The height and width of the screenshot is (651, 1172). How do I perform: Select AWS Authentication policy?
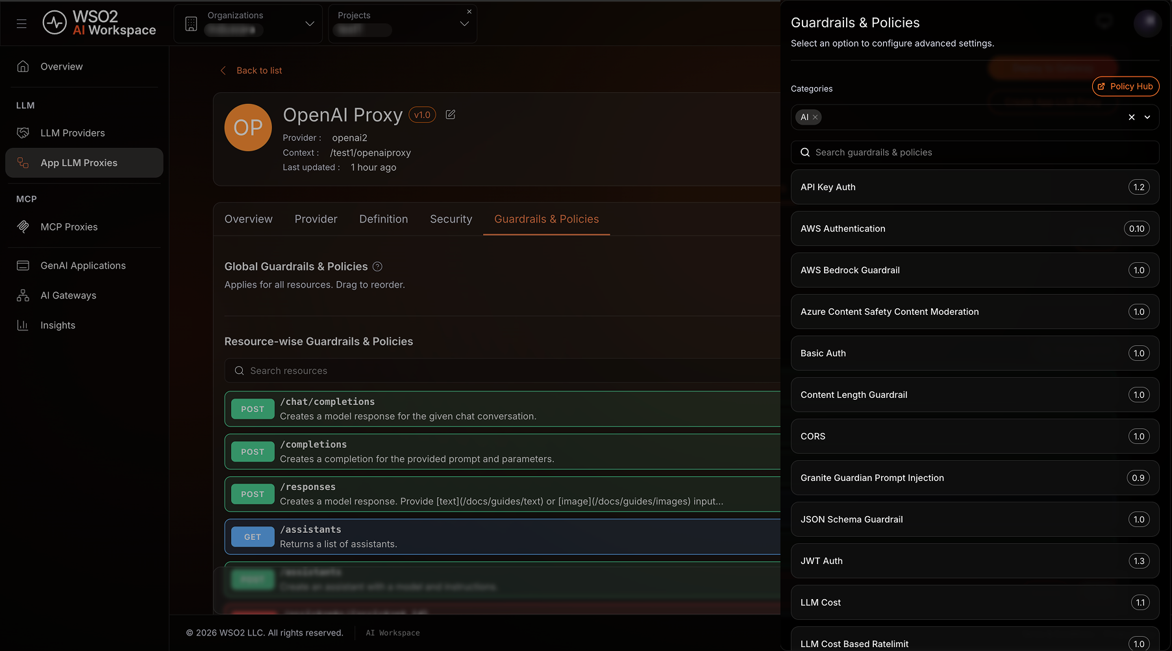point(975,228)
